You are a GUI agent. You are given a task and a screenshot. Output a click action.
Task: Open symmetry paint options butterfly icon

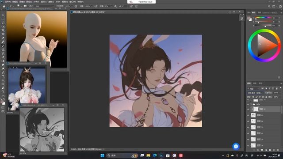(136, 6)
